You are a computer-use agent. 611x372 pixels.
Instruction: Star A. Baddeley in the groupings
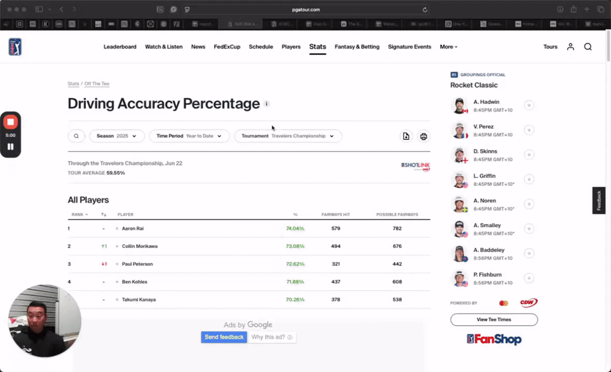[x=529, y=253]
